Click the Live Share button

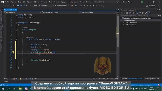coord(150,6)
